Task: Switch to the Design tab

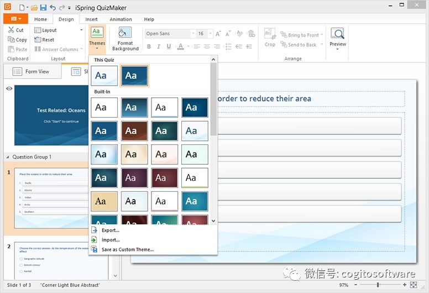Action: coord(66,19)
